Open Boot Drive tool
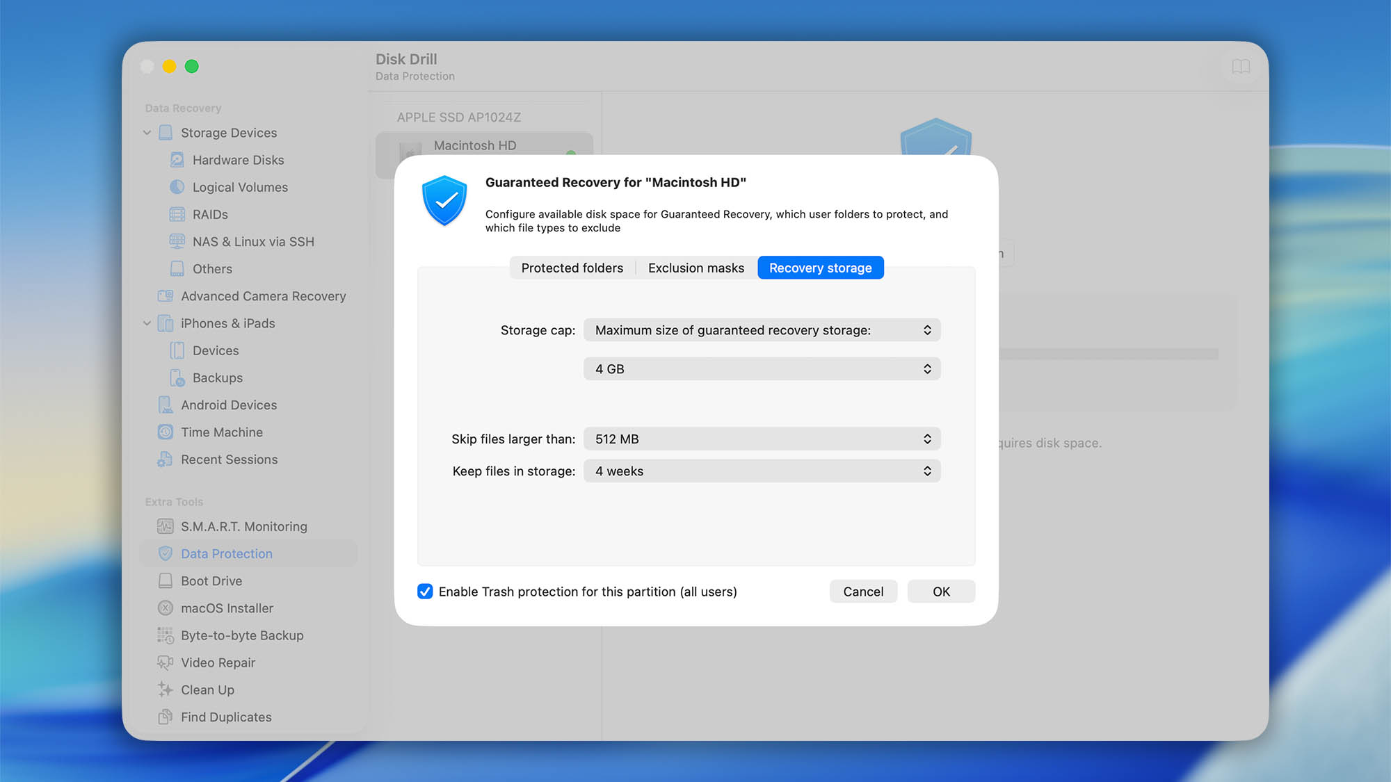This screenshot has width=1391, height=782. pyautogui.click(x=211, y=580)
